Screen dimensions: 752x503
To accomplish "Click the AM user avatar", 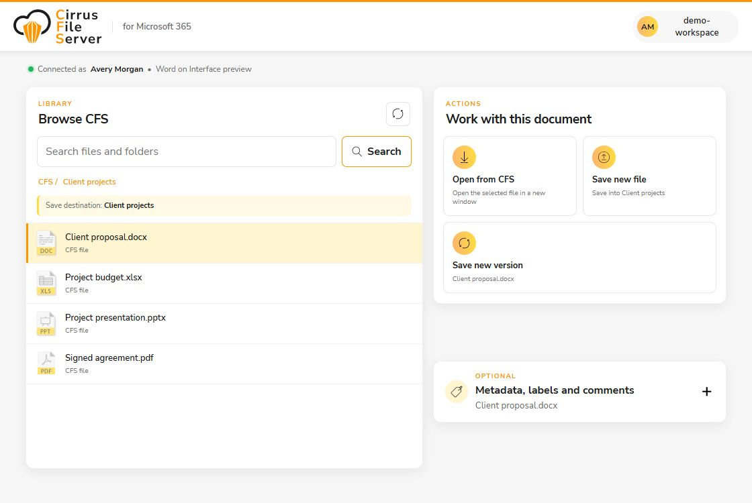I will tap(647, 27).
